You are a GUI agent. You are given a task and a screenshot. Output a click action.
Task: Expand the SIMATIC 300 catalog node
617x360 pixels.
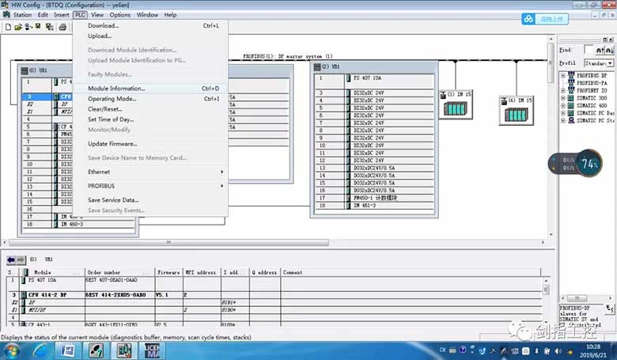click(563, 98)
